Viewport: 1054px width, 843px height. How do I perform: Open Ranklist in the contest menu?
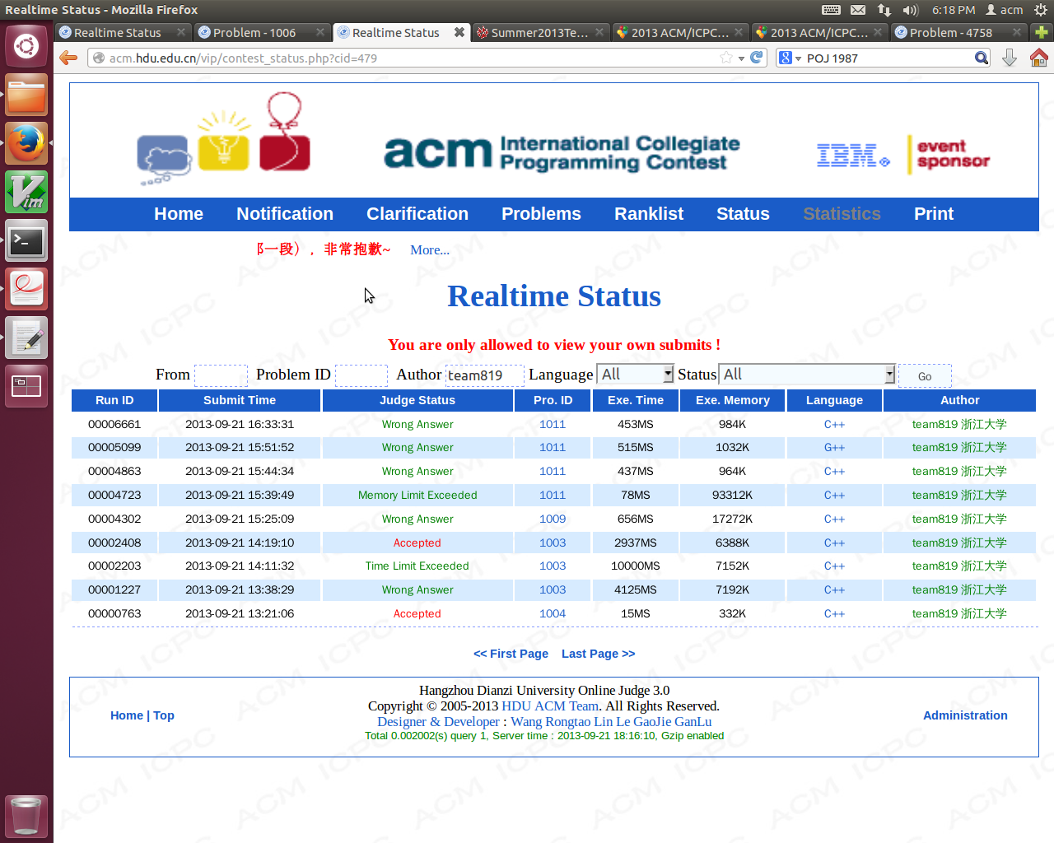coord(648,214)
